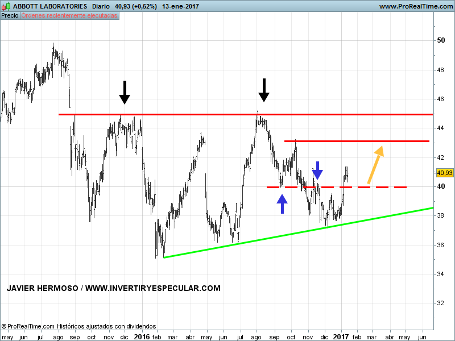Click the current price tag 40,93
Viewport: 455px width, 341px height.
tap(444, 173)
